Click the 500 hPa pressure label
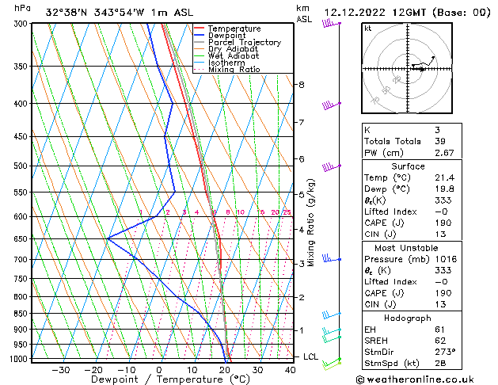Screen dimensions: 498x385 point(22,166)
